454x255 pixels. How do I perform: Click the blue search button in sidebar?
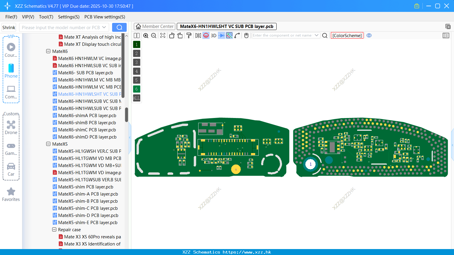tap(119, 27)
